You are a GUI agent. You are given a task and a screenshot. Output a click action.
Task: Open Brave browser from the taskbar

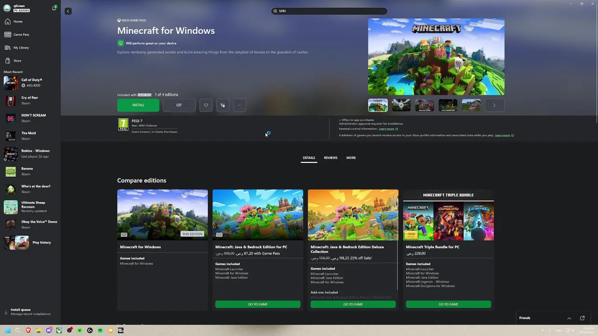click(x=28, y=330)
